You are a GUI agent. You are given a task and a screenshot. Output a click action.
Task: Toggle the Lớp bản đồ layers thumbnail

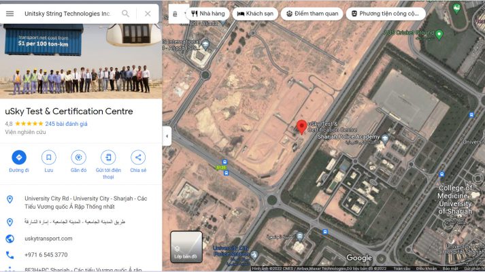[x=186, y=248]
